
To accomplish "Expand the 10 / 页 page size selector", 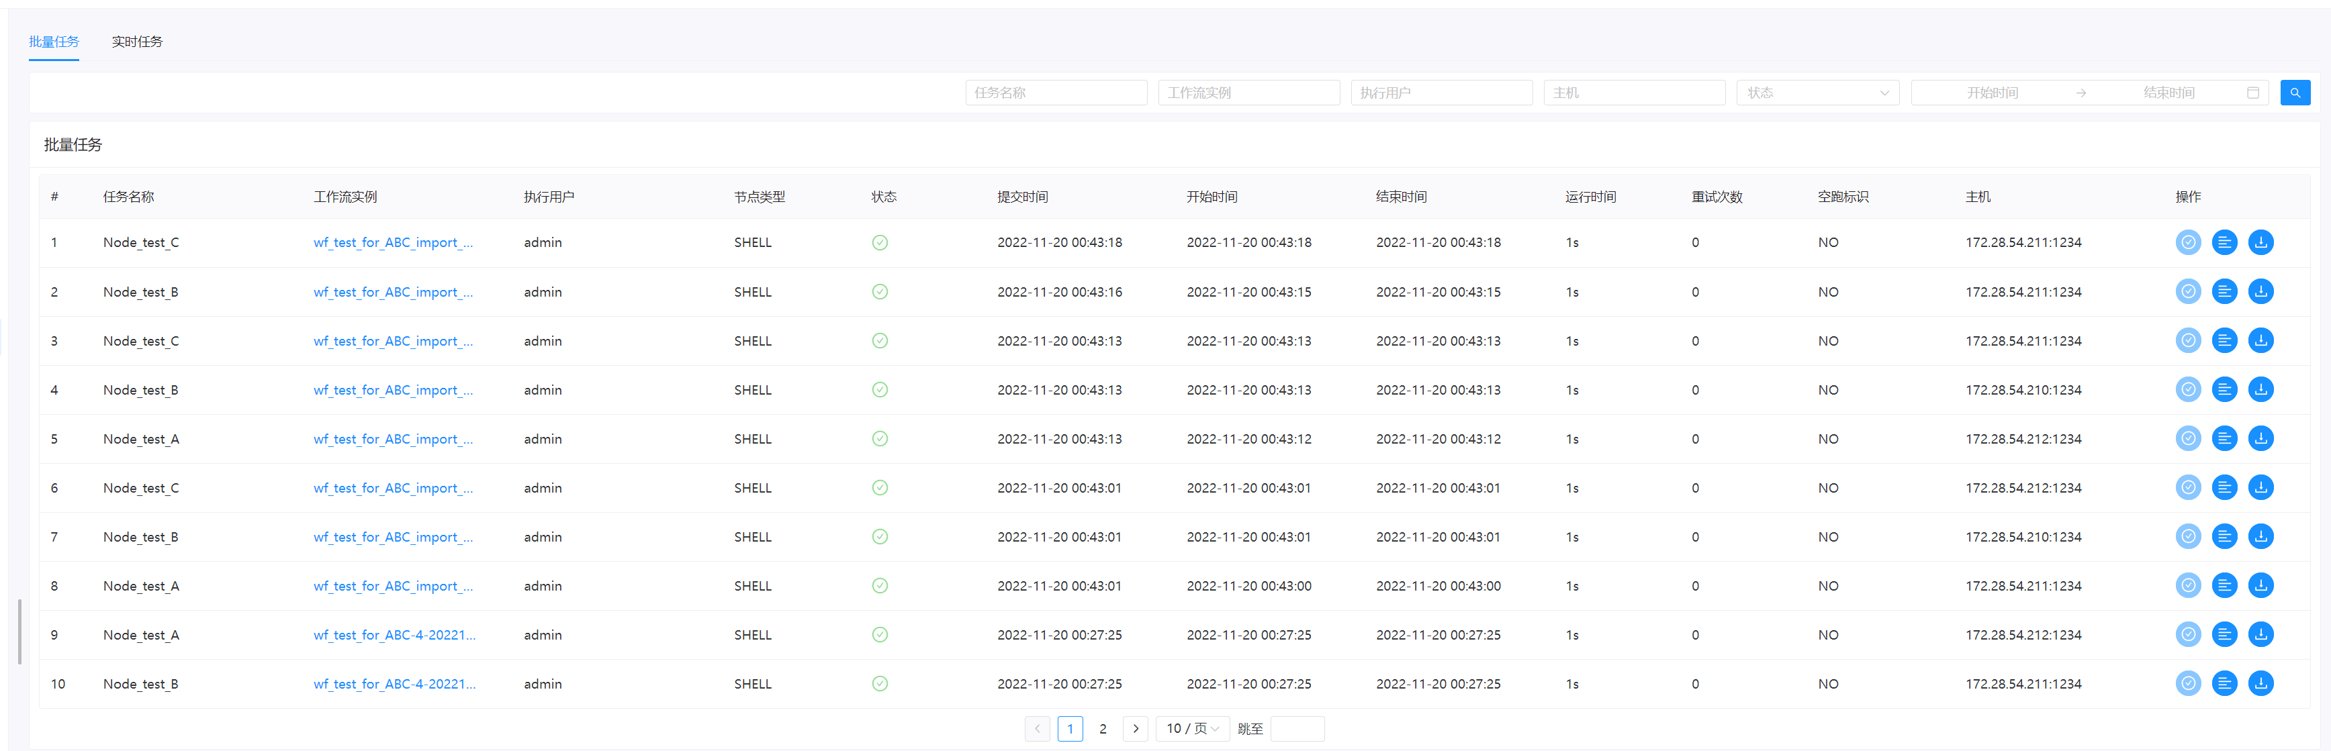I will [x=1192, y=728].
